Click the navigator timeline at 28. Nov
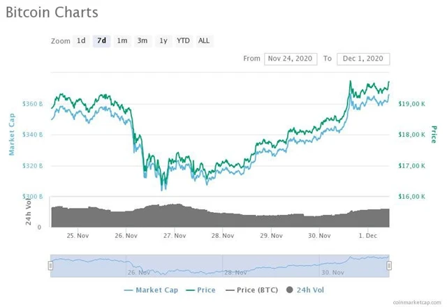 point(235,272)
